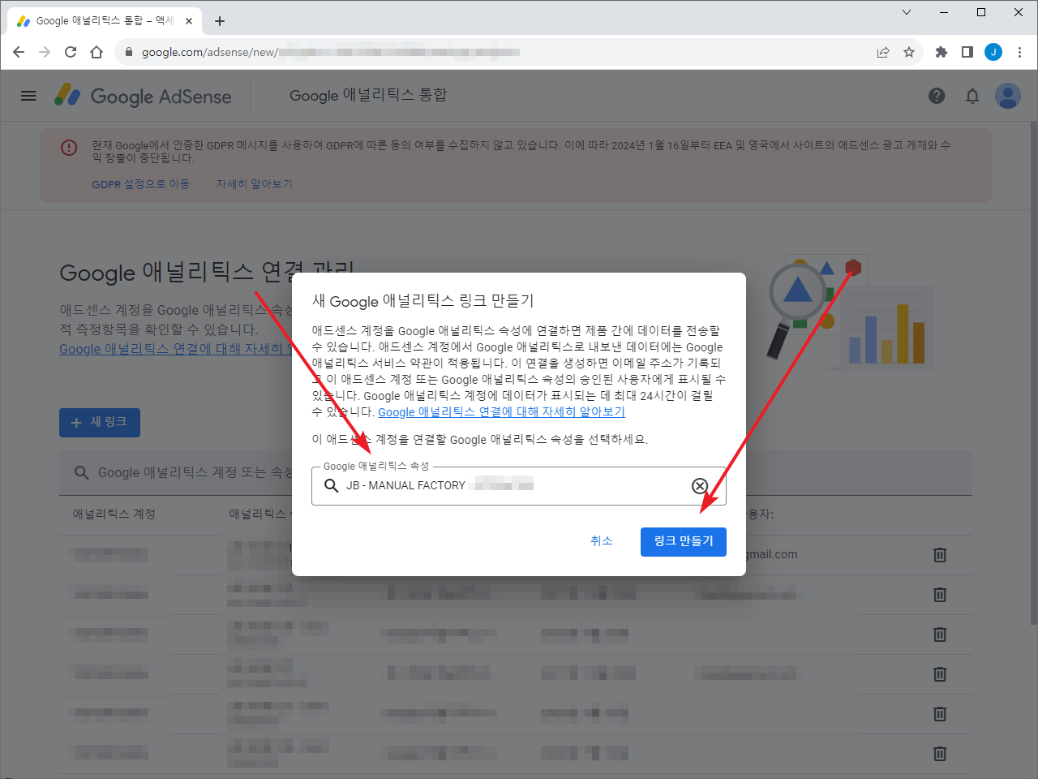
Task: Toggle the Chrome side panel icon
Action: pyautogui.click(x=967, y=52)
